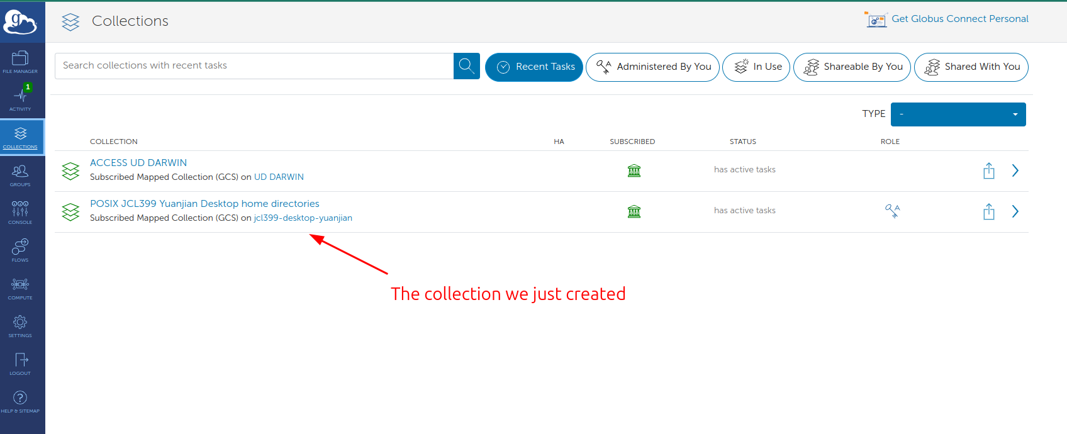This screenshot has width=1067, height=434.
Task: Open Flows in the sidebar
Action: click(20, 250)
